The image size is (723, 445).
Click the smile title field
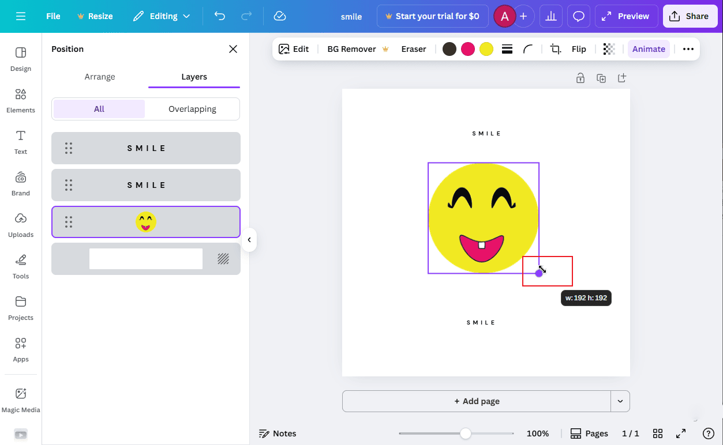coord(351,17)
